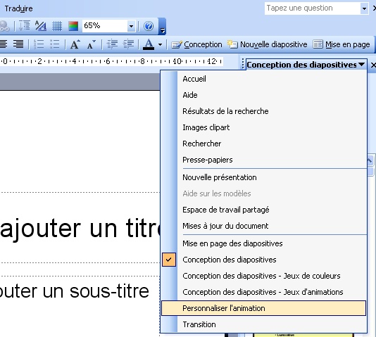The height and width of the screenshot is (337, 376).
Task: Click the Tapez une question field
Action: coord(313,8)
